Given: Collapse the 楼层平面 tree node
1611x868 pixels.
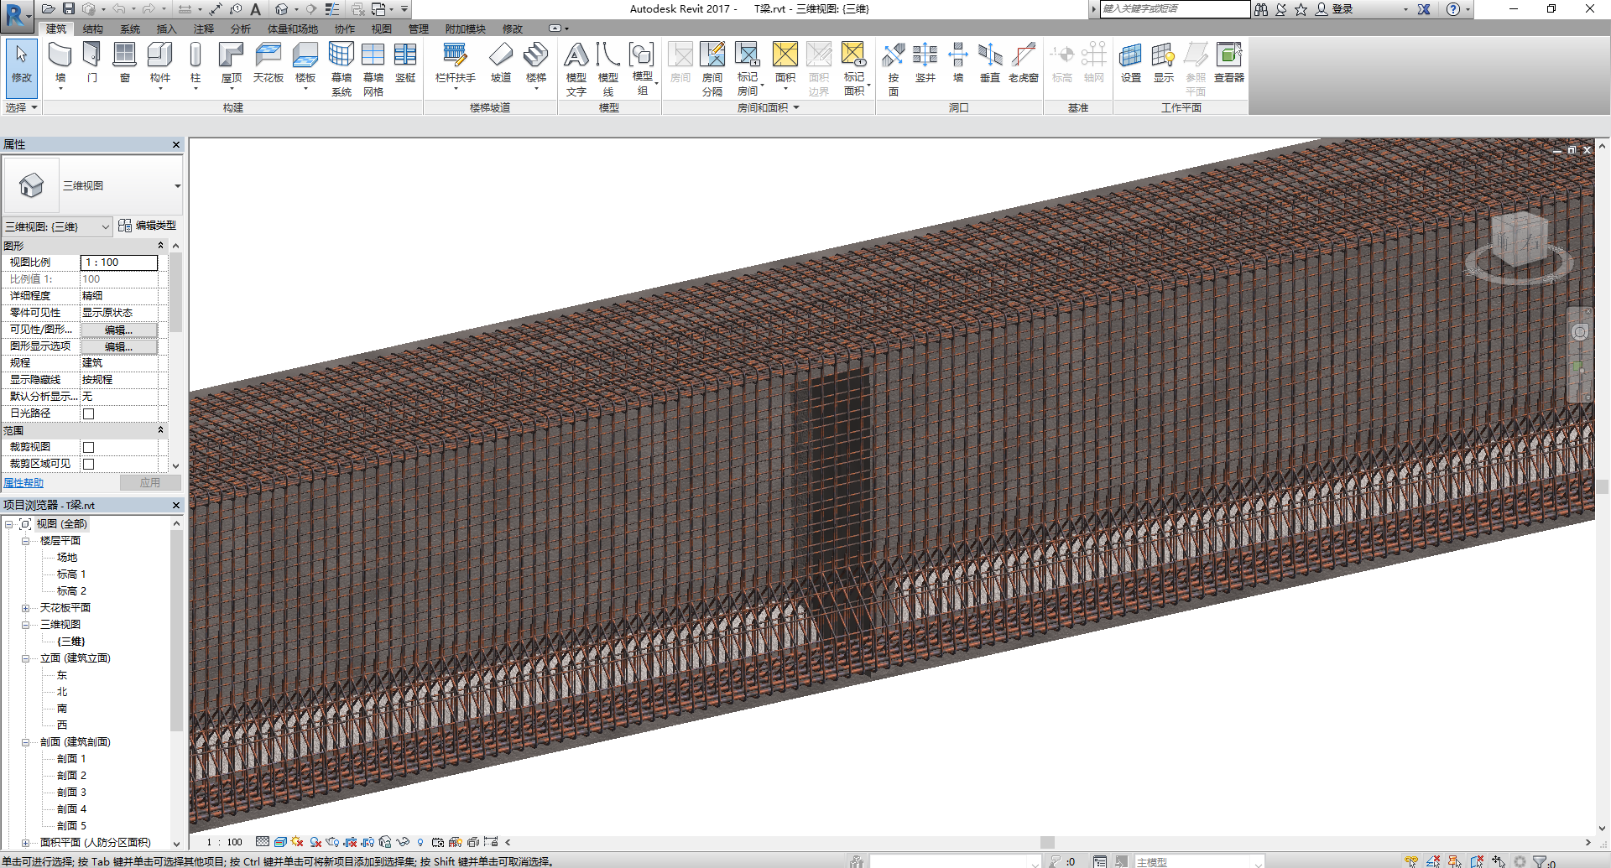Looking at the screenshot, I should pos(26,540).
